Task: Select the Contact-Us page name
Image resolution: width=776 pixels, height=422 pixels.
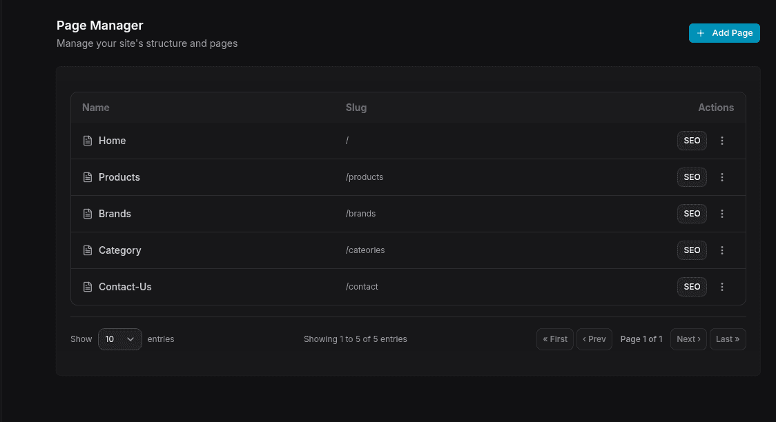Action: pyautogui.click(x=125, y=287)
